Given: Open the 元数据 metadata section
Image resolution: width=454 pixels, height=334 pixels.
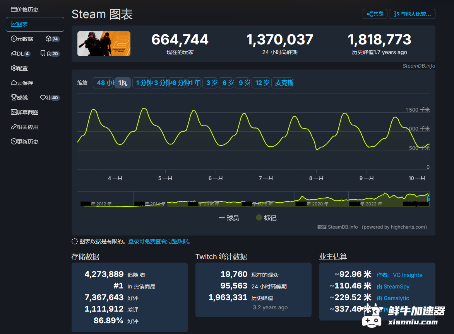Looking at the screenshot, I should [x=22, y=39].
